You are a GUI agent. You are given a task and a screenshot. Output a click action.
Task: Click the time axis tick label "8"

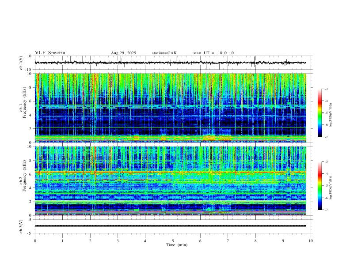(x=255, y=241)
